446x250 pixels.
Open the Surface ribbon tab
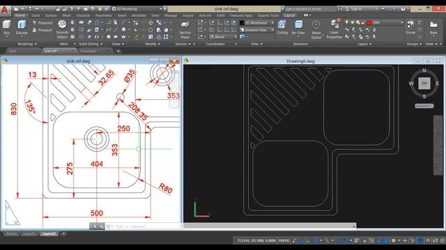[51, 15]
